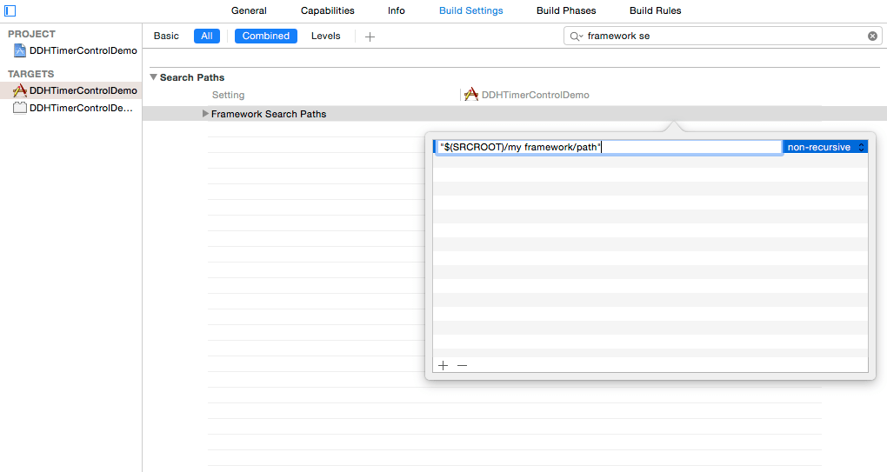
Task: Click the DDHTimerControlDemo column header
Action: (x=535, y=95)
